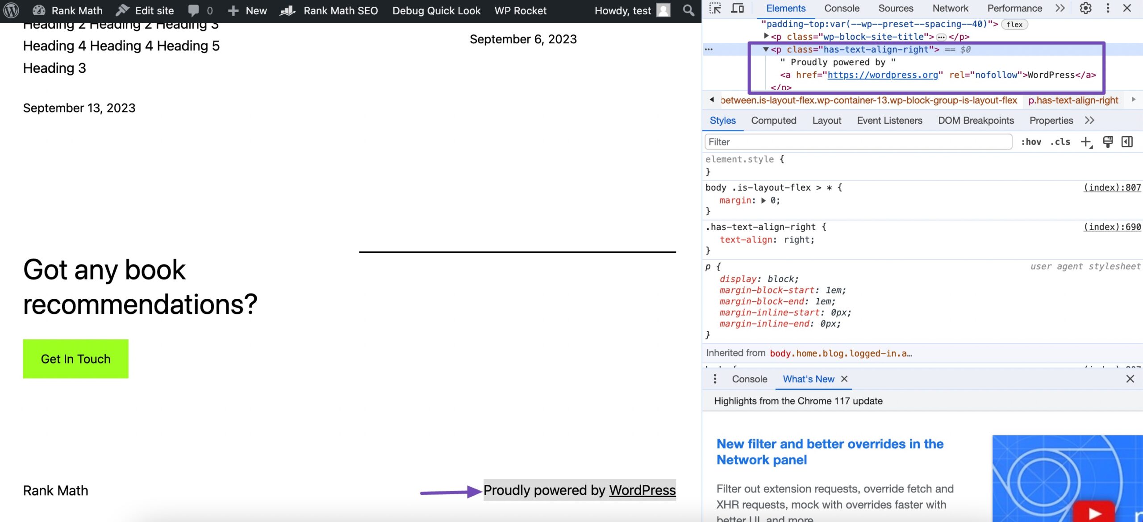
Task: Switch to the Computed styles tab
Action: (x=774, y=120)
